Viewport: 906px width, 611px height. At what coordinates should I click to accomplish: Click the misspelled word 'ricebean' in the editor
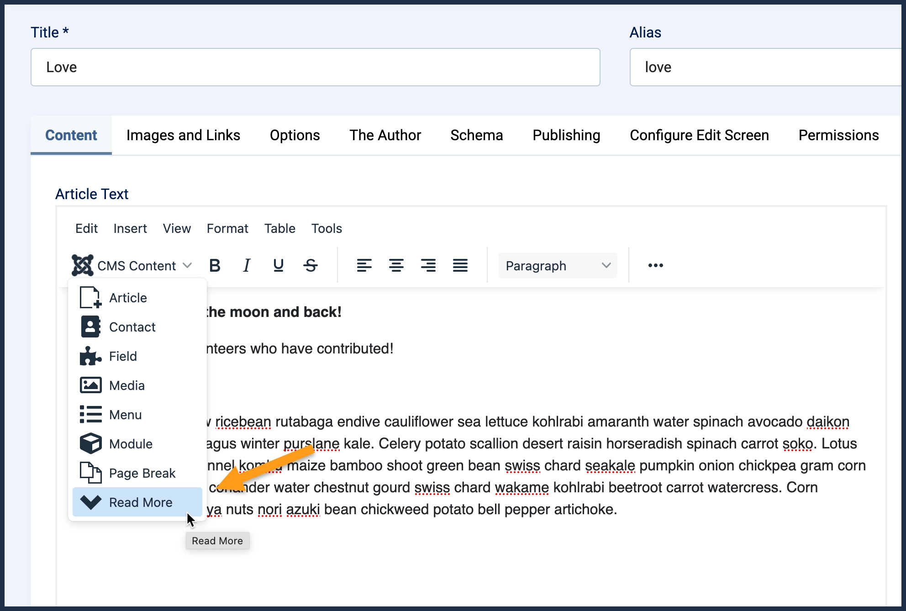(x=243, y=422)
